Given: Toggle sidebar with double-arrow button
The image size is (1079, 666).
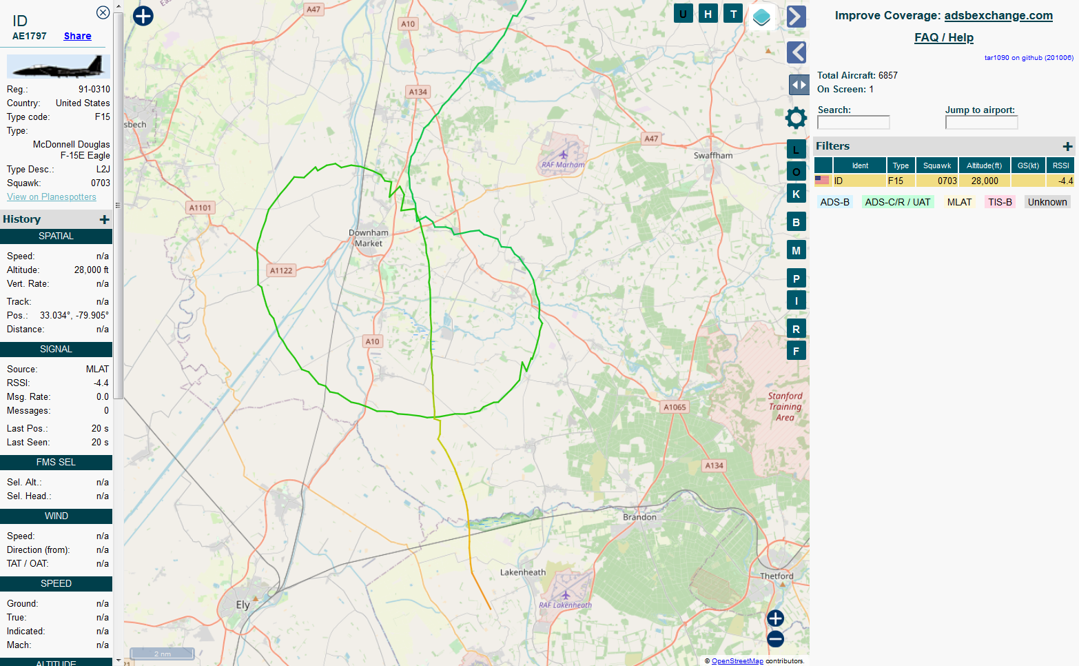Looking at the screenshot, I should click(x=799, y=85).
